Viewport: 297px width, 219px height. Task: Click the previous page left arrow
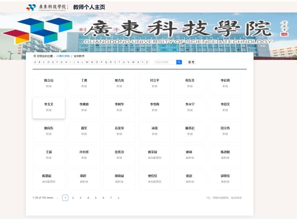[58, 198]
